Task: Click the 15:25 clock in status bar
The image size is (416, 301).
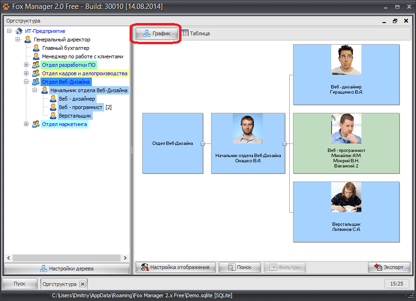Action: point(397,284)
